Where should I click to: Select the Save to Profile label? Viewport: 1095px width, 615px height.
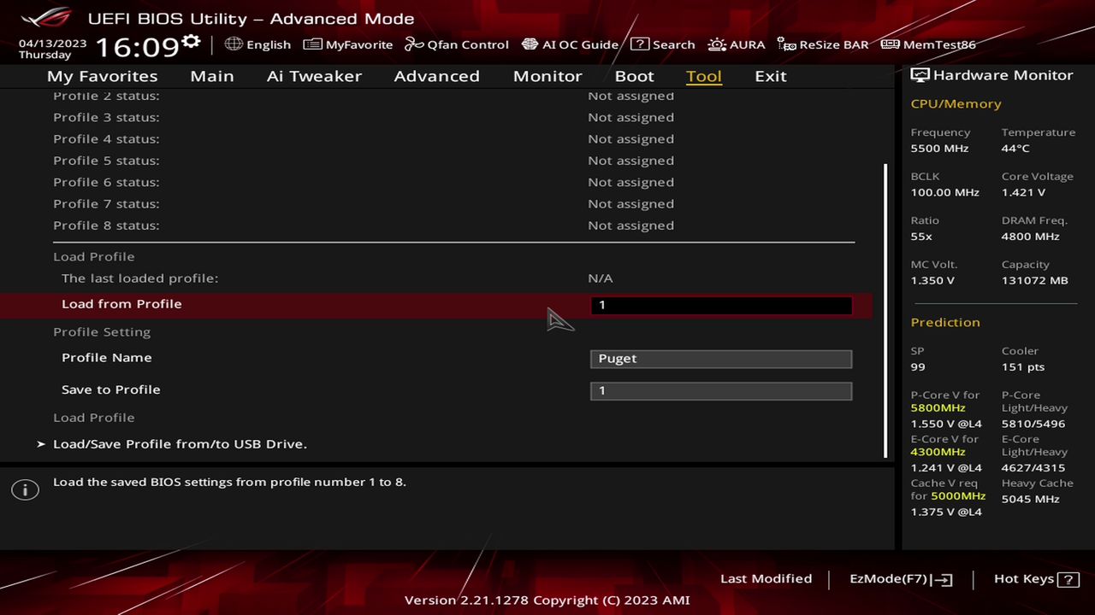tap(111, 389)
